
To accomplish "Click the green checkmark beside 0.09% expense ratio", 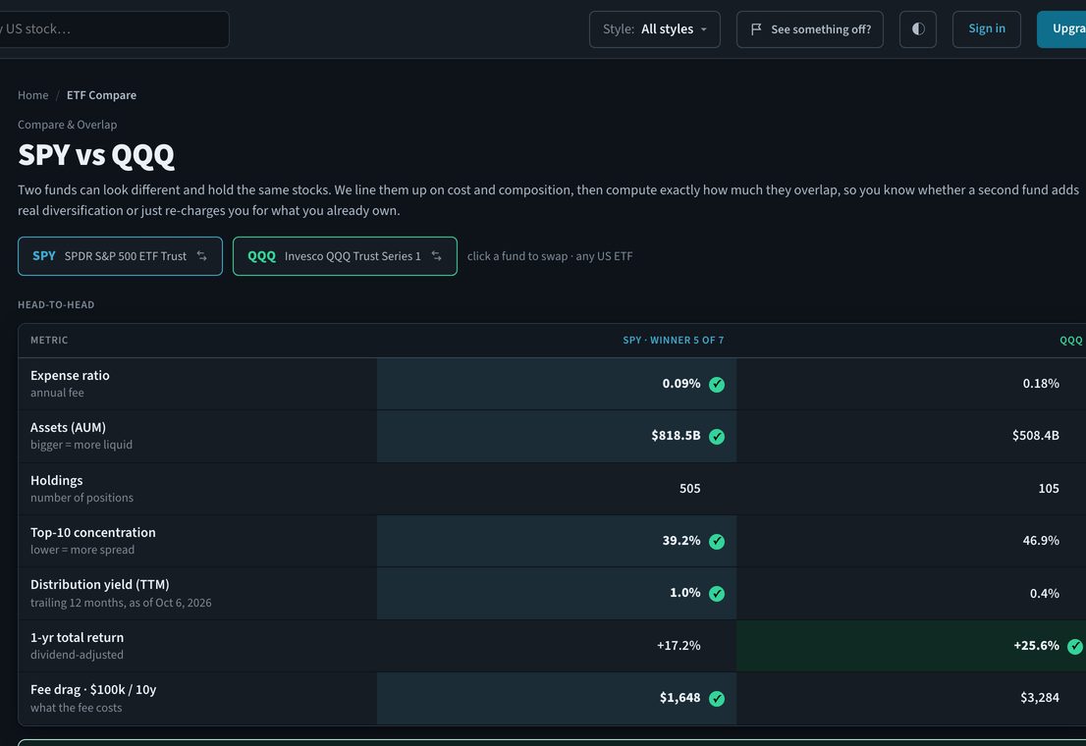I will coord(717,385).
